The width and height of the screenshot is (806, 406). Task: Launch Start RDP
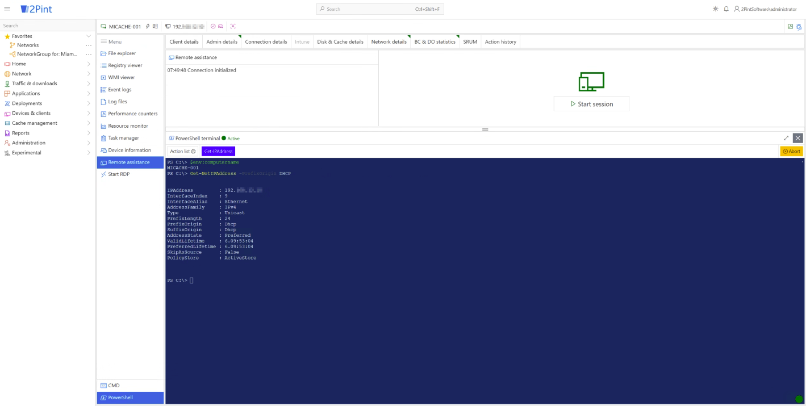point(130,174)
